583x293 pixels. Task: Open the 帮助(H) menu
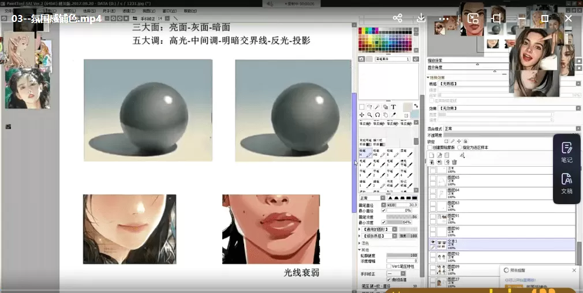(x=190, y=11)
